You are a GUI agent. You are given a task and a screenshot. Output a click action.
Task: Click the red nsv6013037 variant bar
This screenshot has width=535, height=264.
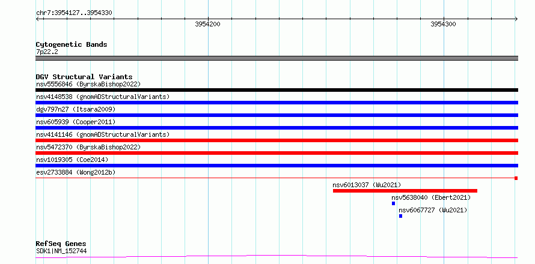pyautogui.click(x=405, y=191)
